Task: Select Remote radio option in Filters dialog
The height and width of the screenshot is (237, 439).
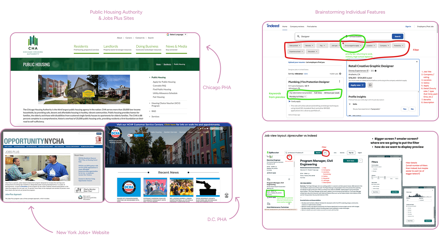Action: [372, 171]
